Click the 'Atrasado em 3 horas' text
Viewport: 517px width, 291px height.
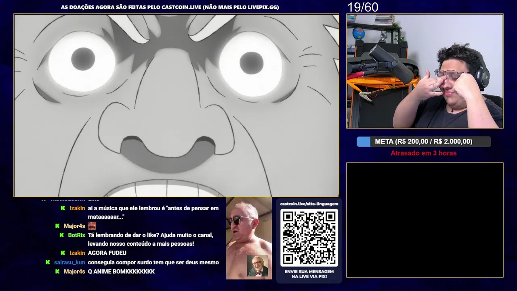424,153
